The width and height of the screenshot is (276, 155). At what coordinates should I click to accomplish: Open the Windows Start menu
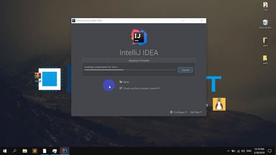[5, 151]
